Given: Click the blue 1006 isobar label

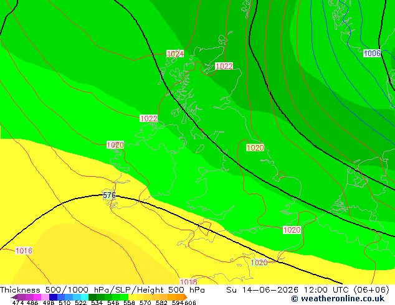Looking at the screenshot, I should pos(372,53).
